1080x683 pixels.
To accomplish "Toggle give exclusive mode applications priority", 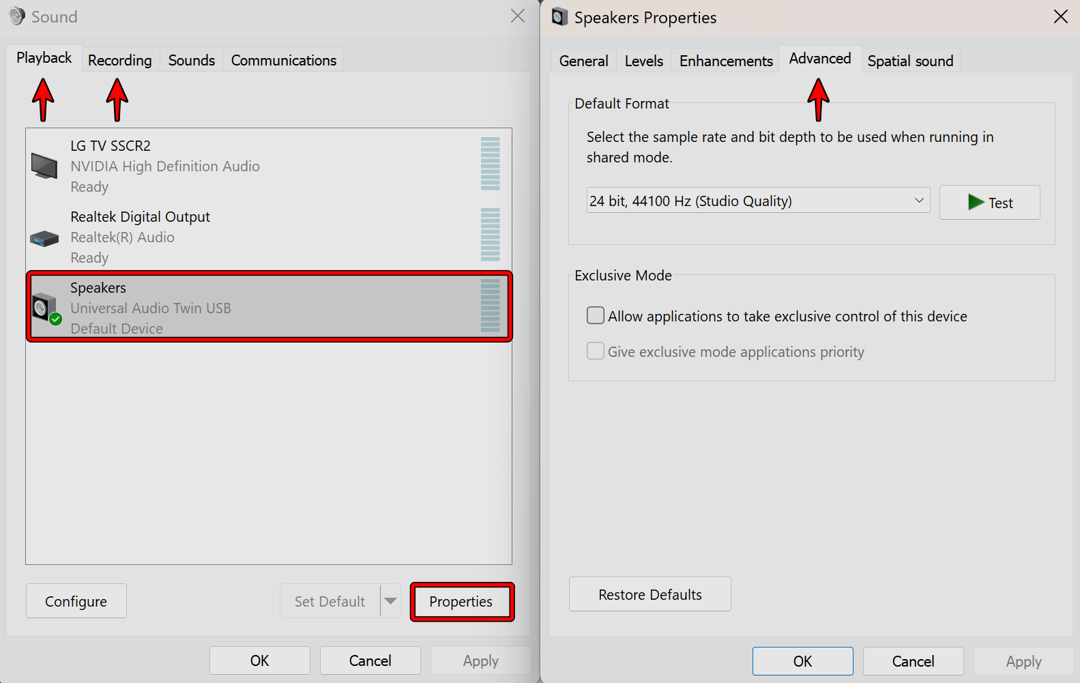I will 596,351.
